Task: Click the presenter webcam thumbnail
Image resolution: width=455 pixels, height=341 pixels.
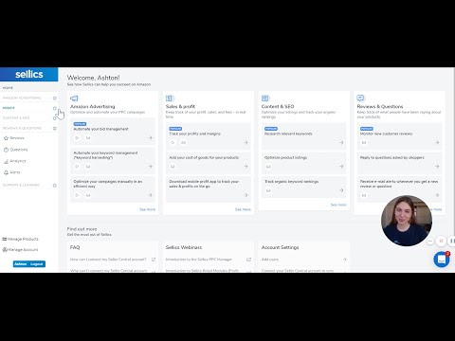Action: (407, 221)
